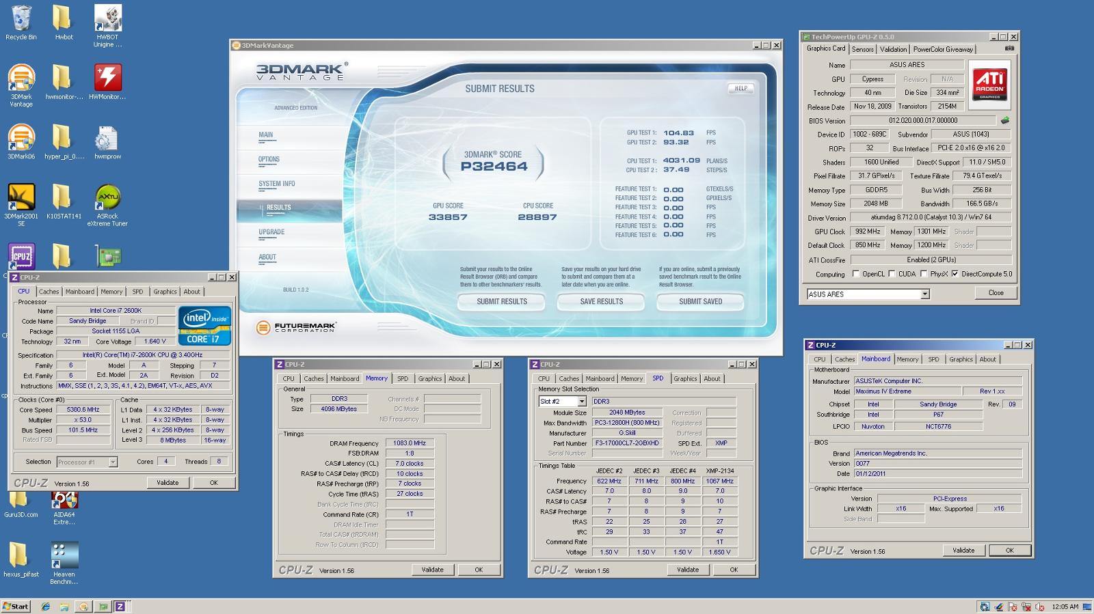This screenshot has width=1094, height=614.
Task: Click the GPU-Z screenshot camera icon
Action: [1009, 48]
